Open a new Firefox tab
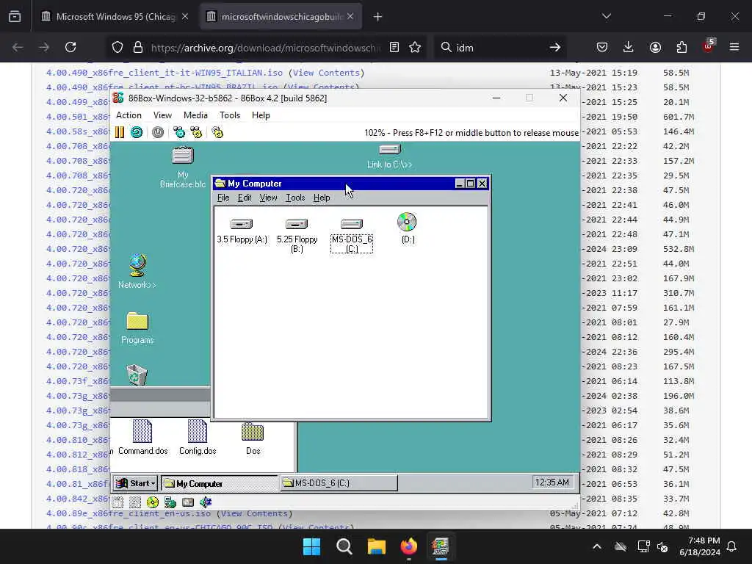Viewport: 752px width, 564px height. pos(378,17)
